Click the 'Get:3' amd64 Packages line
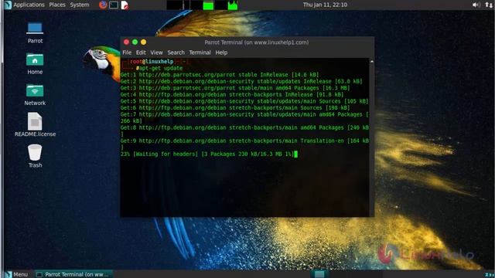The width and height of the screenshot is (495, 278). (235, 88)
